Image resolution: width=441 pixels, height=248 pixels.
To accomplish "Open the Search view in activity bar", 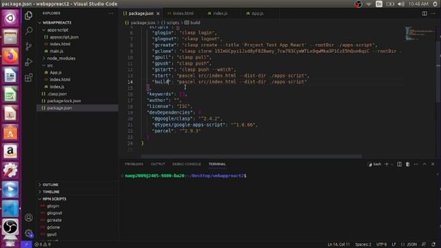I will coord(28,30).
